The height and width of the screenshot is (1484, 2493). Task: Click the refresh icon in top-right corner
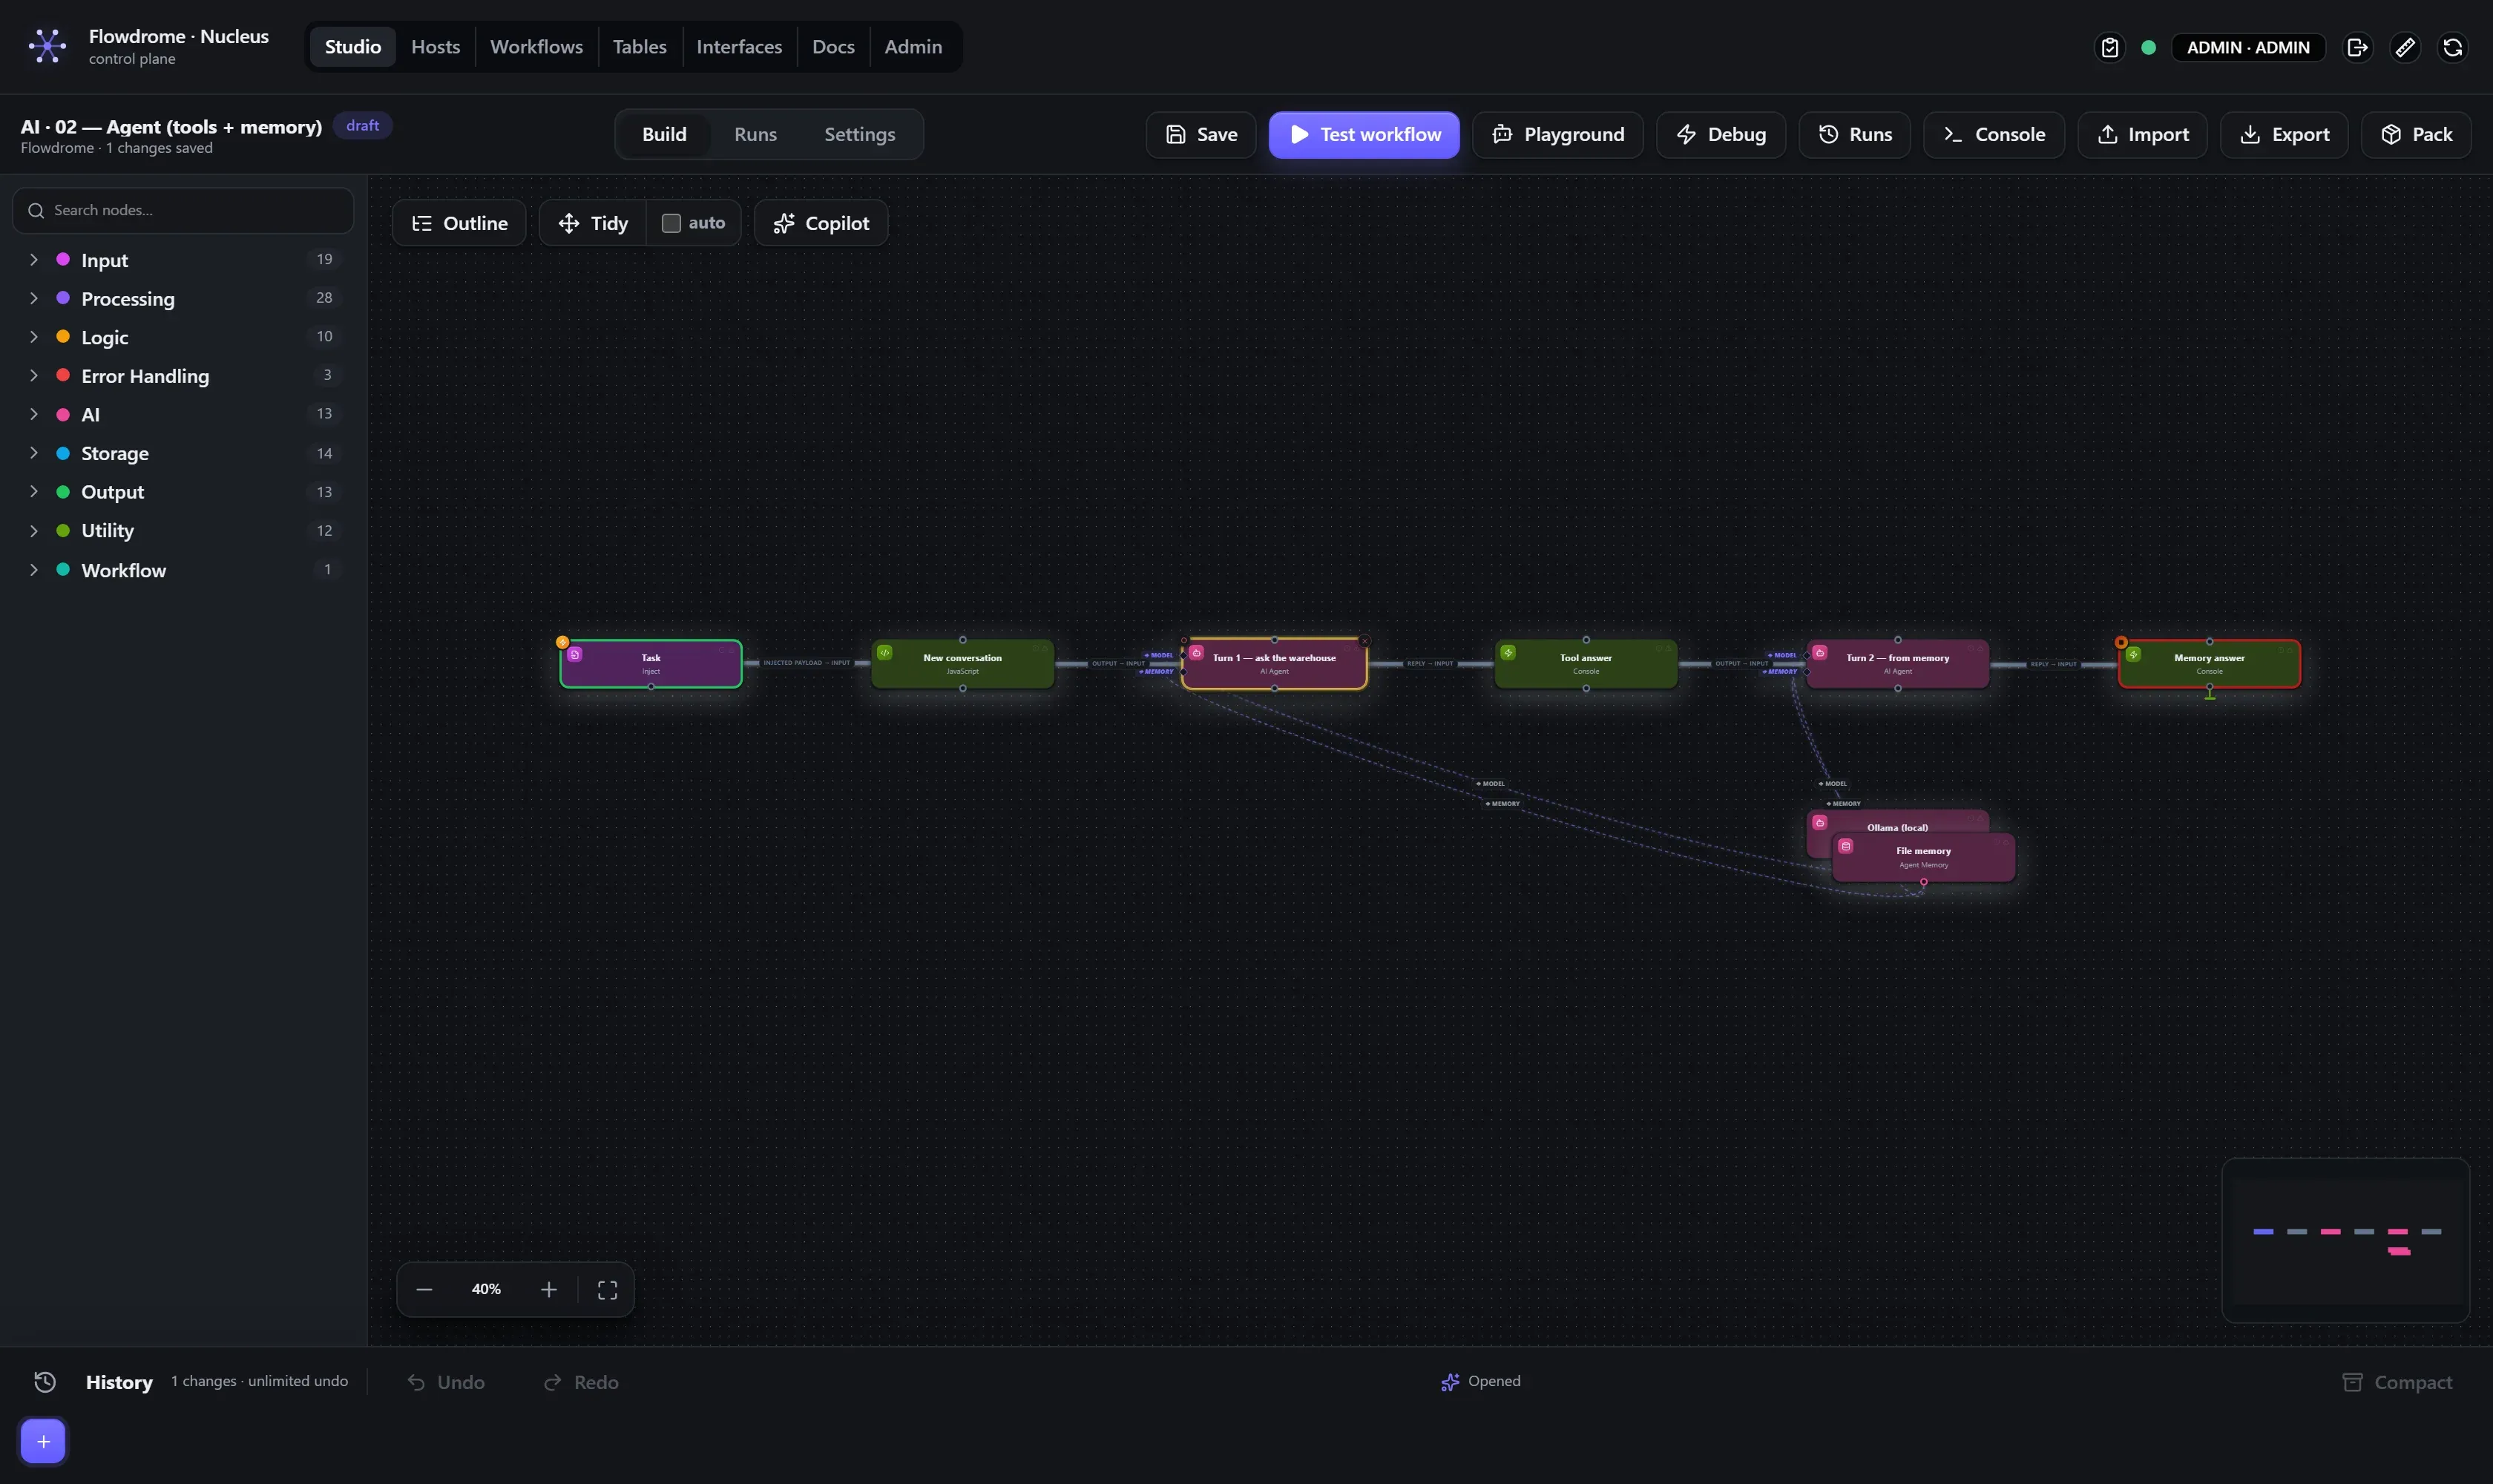coord(2452,47)
